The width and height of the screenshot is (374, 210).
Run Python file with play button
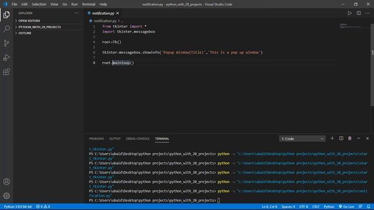(x=349, y=13)
